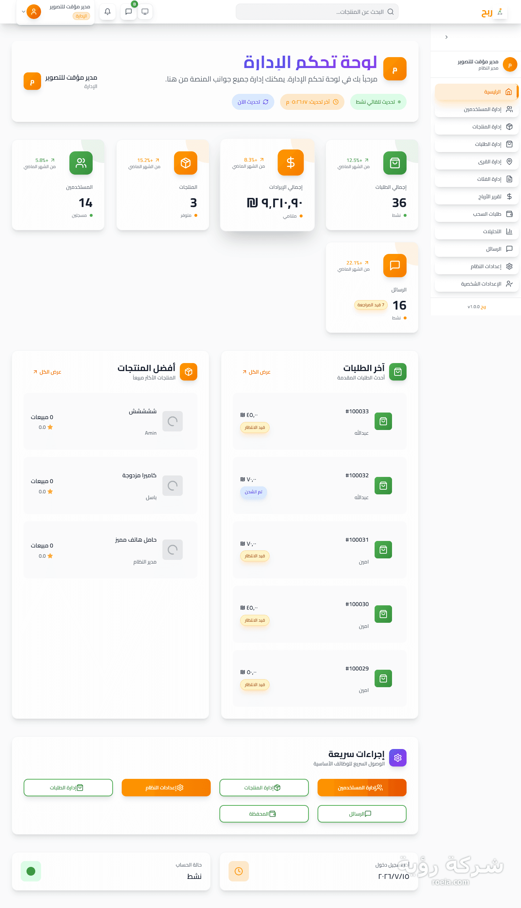Click the المحفظة quick action button

click(264, 814)
